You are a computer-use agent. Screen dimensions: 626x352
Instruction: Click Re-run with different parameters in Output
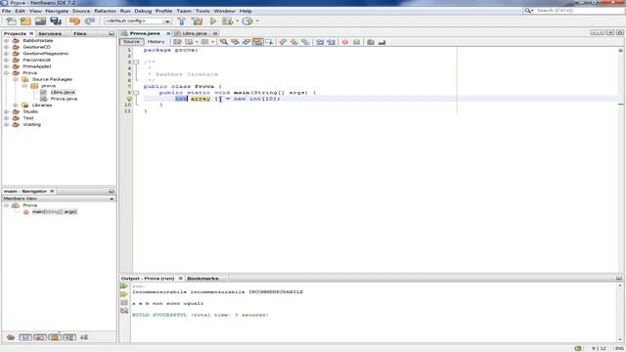coord(124,294)
